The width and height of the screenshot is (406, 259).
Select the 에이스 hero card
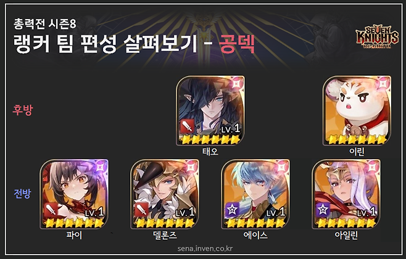pos(255,194)
